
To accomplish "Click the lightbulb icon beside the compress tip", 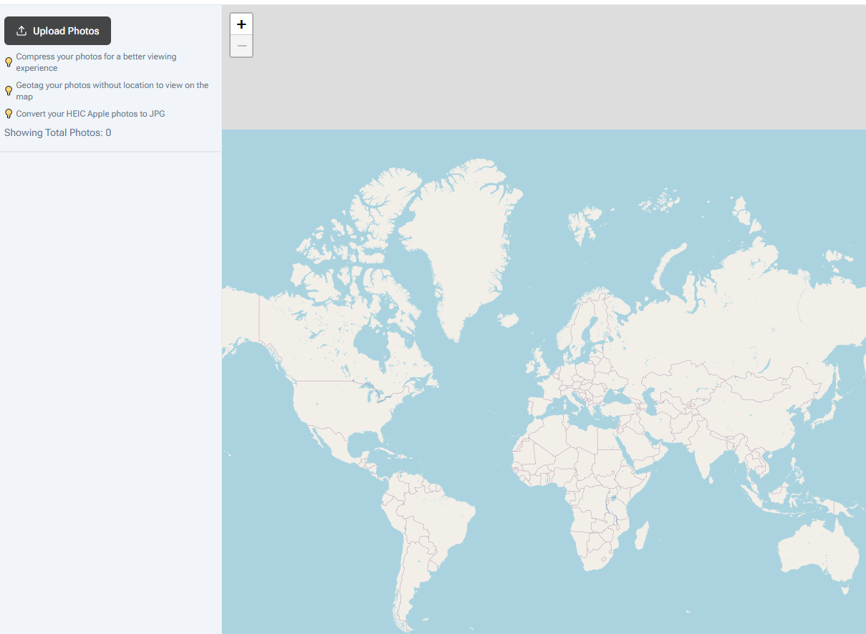I will (x=8, y=62).
